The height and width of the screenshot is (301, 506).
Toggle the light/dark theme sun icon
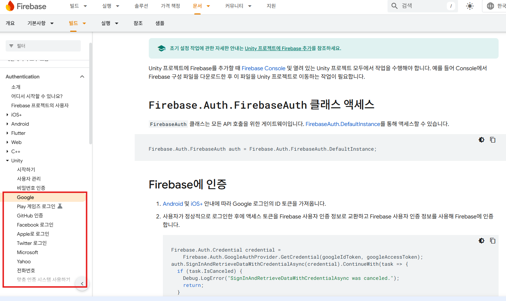tap(470, 6)
